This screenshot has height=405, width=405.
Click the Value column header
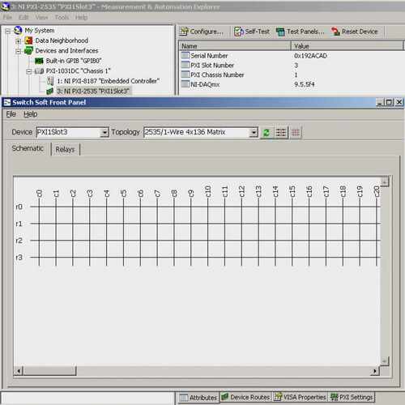[347, 46]
